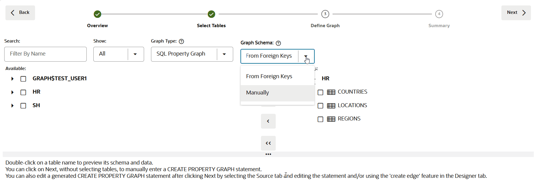Screen dimensions: 534x192
Task: Expand the HR schema in Available list
Action: pos(12,92)
